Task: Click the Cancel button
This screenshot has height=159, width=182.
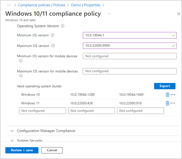Action: pyautogui.click(x=52, y=150)
